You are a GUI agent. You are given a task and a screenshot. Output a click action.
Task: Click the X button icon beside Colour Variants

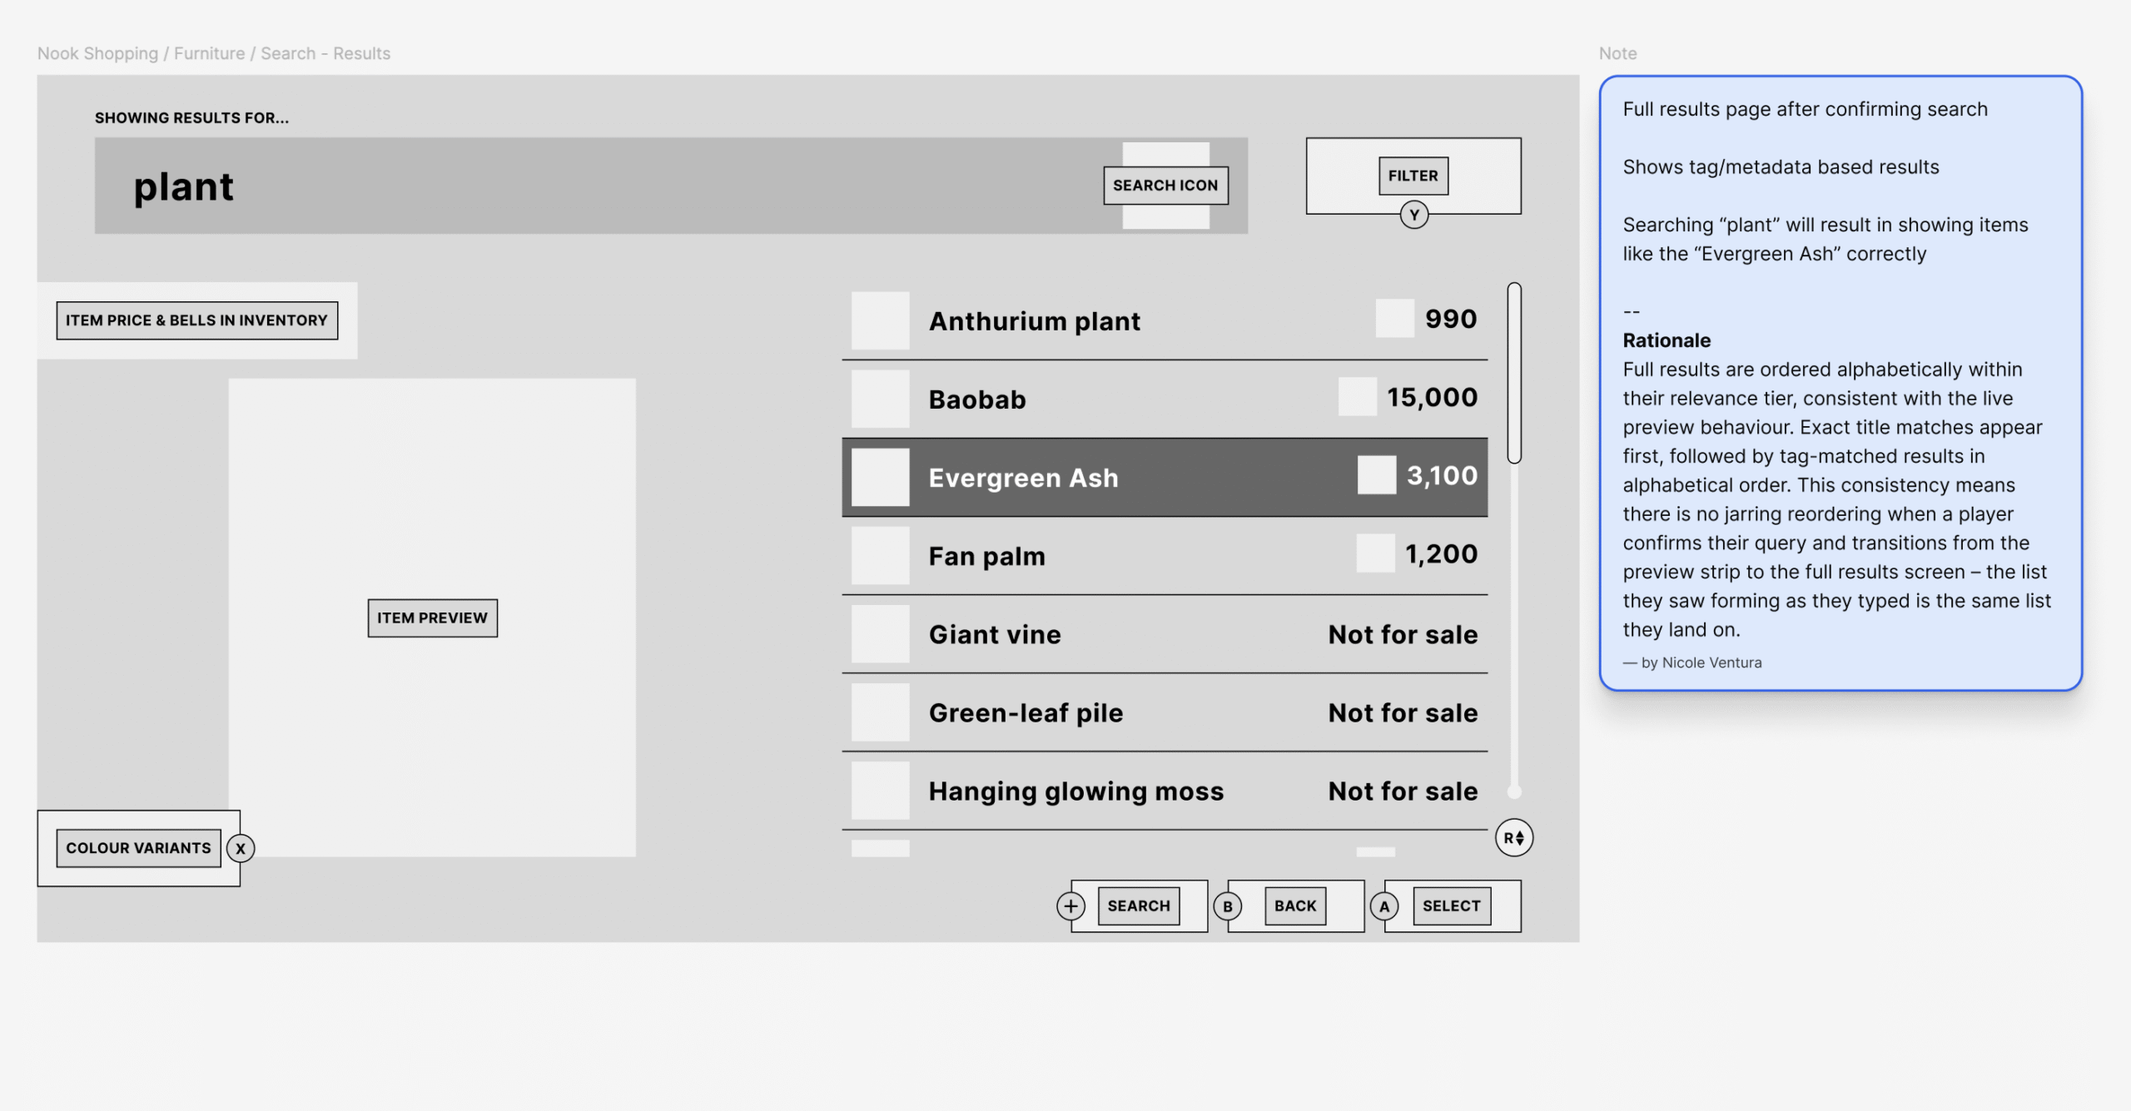241,848
